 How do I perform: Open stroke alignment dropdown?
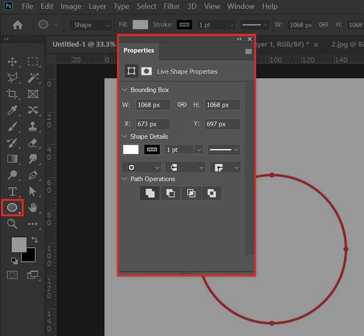pos(141,167)
